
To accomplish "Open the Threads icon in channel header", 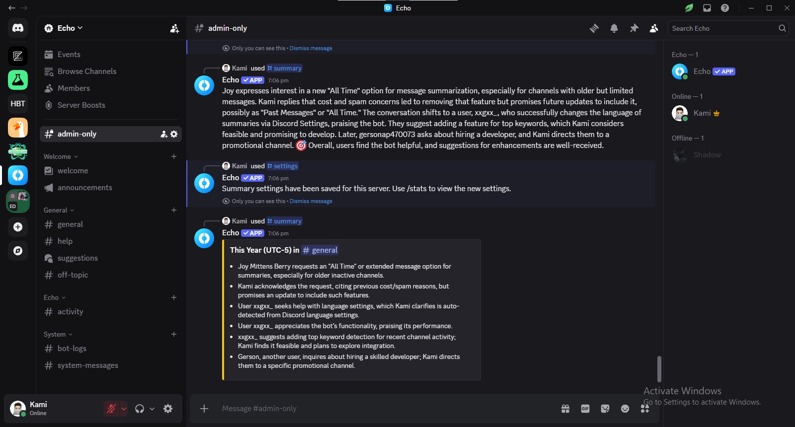I will (594, 28).
